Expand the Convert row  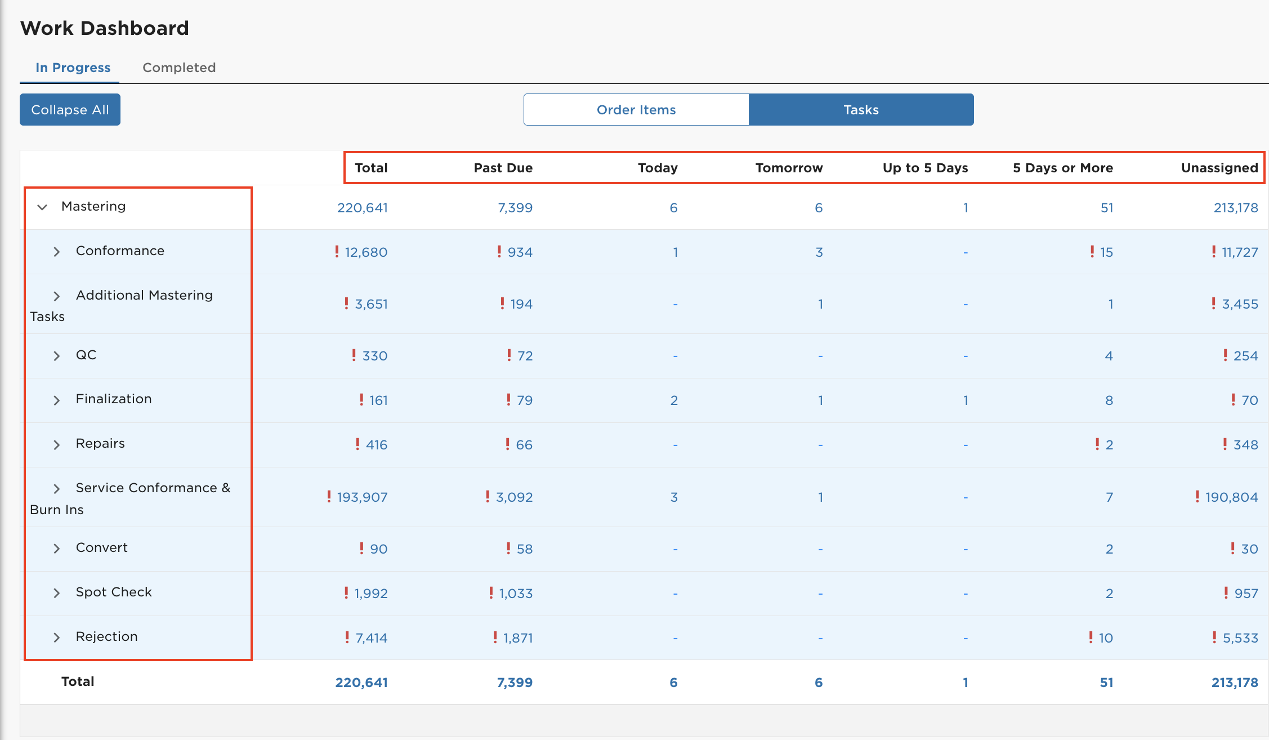[x=56, y=549]
